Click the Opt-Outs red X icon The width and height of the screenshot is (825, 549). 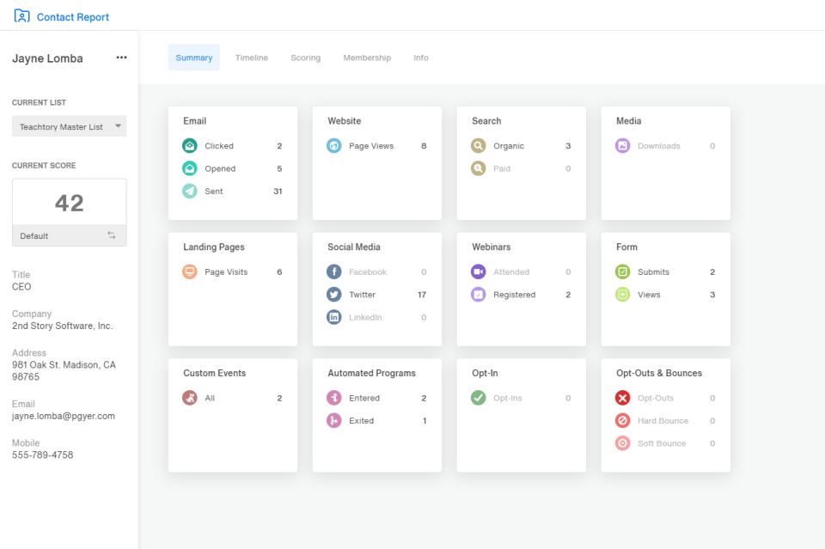pyautogui.click(x=622, y=398)
